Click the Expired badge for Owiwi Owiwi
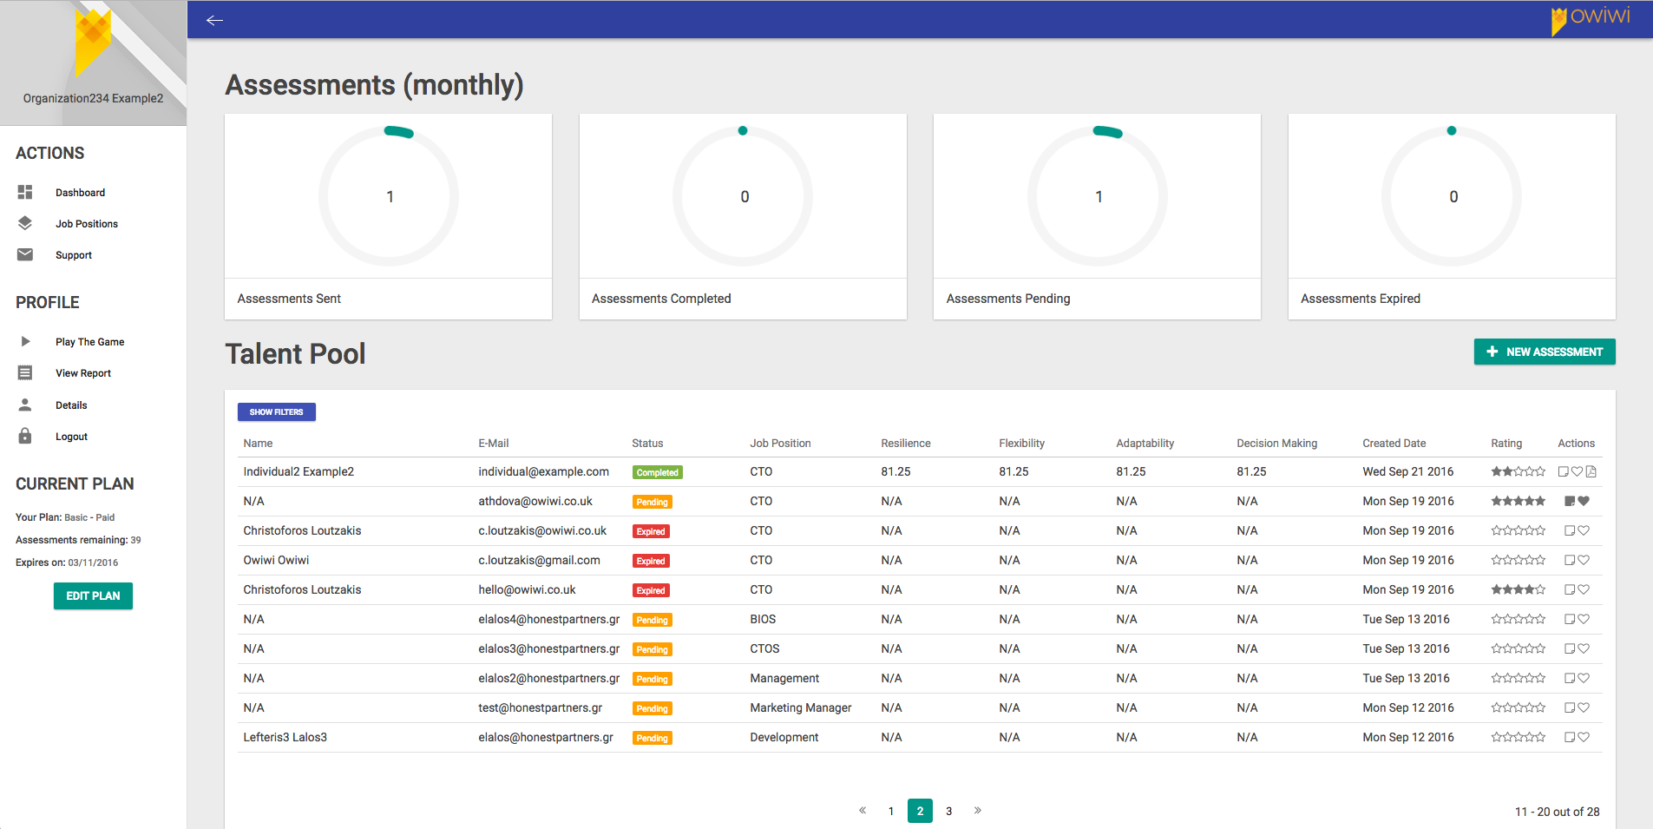The height and width of the screenshot is (829, 1653). pos(651,561)
